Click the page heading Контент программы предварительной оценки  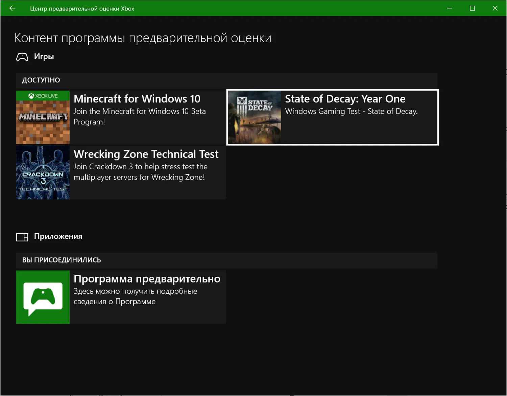click(143, 38)
